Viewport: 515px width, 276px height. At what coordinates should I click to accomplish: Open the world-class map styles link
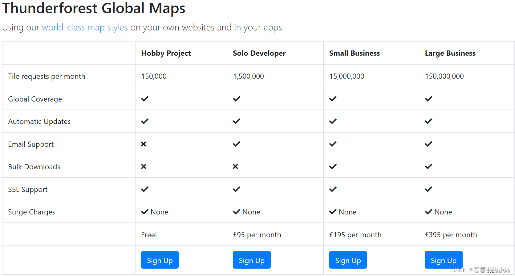(x=85, y=27)
